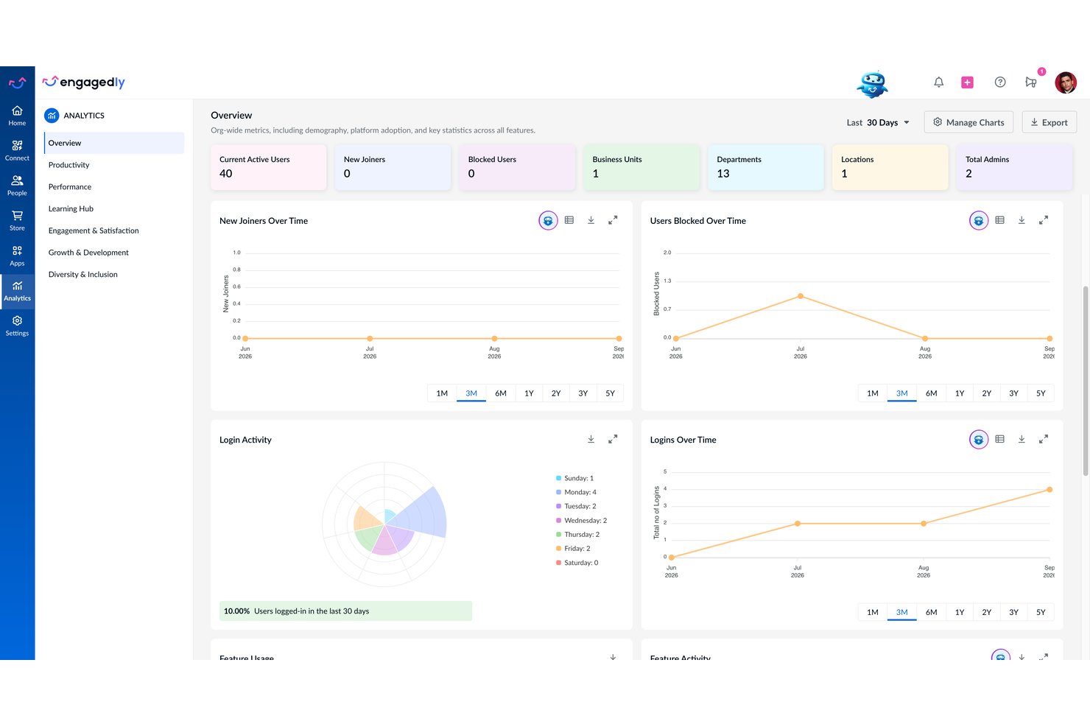Open Settings in the sidebar

click(17, 326)
